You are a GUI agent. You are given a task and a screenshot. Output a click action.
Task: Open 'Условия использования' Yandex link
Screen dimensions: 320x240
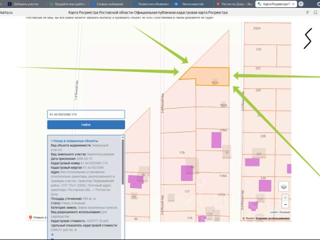point(272,218)
